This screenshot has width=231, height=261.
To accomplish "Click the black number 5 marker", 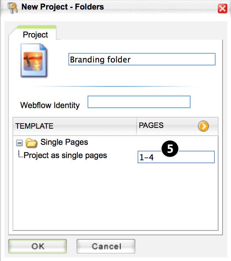I will 170,149.
